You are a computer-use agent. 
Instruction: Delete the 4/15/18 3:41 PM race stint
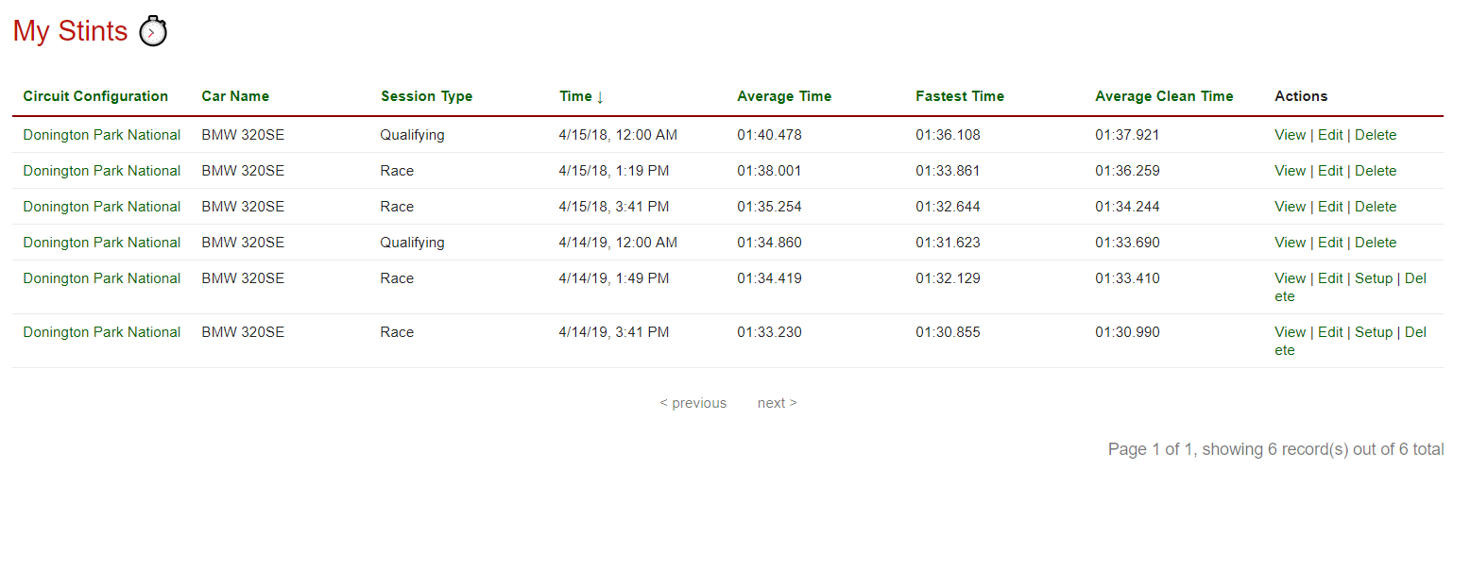(1376, 207)
